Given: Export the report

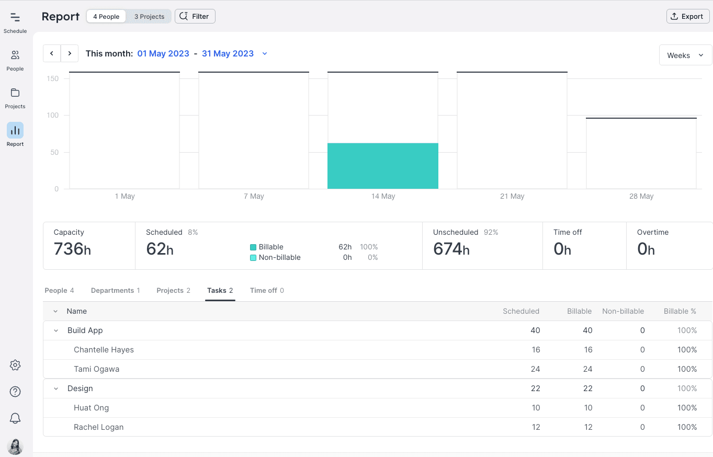Looking at the screenshot, I should coord(687,16).
